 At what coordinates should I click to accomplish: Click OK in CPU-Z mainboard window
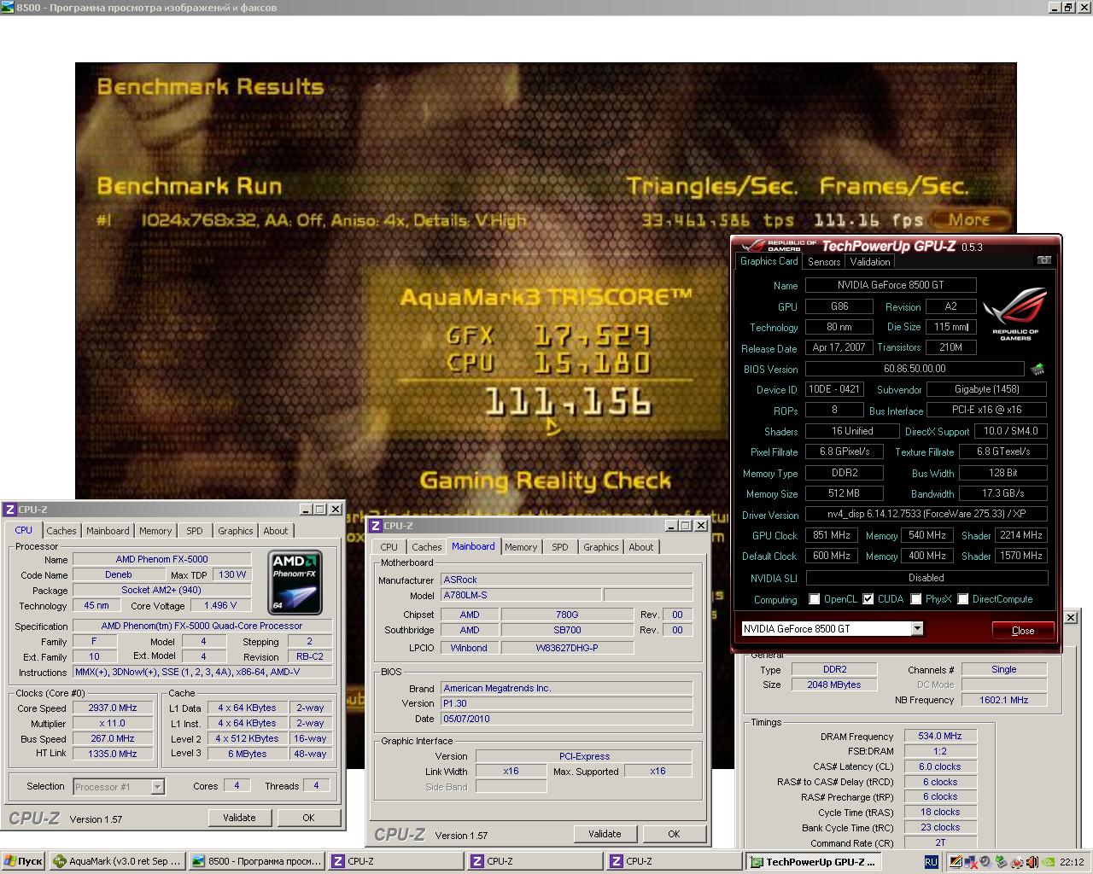click(674, 834)
